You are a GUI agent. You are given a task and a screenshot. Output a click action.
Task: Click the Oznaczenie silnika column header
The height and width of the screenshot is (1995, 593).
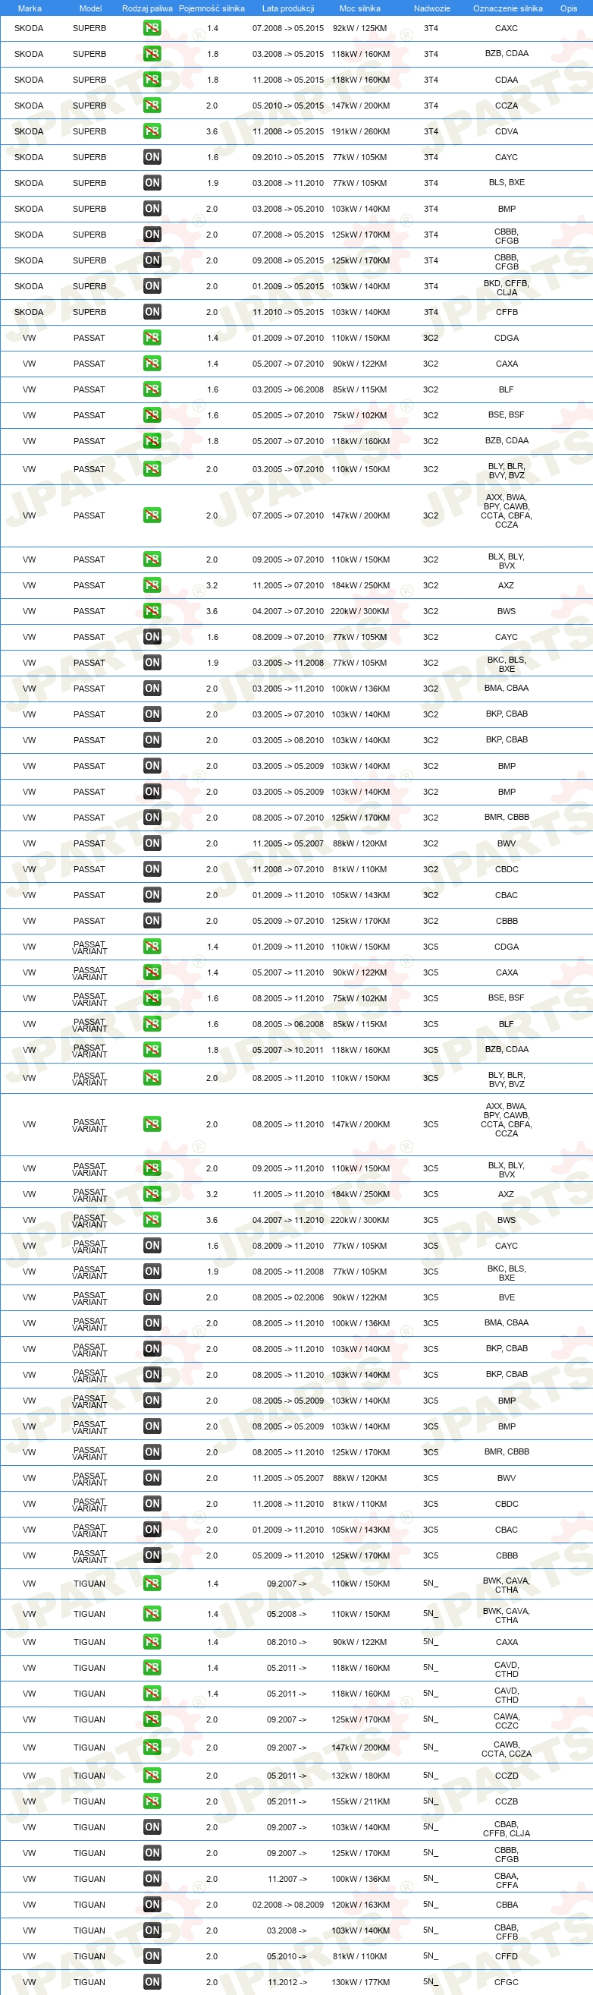pyautogui.click(x=507, y=8)
